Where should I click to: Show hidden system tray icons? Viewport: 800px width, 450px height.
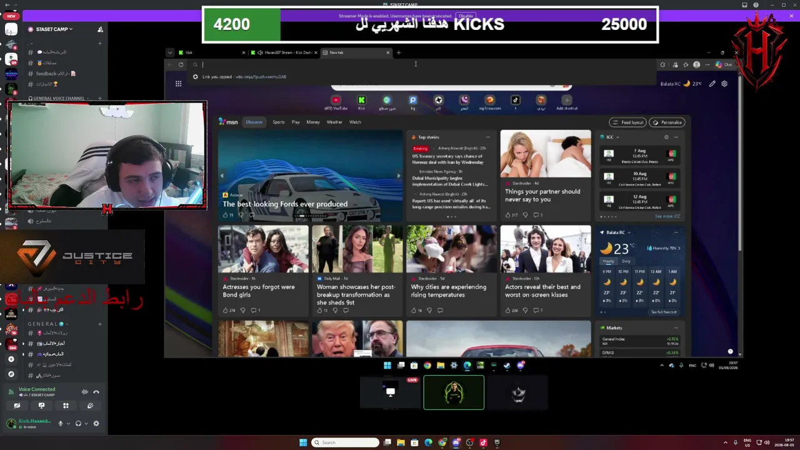(726, 442)
